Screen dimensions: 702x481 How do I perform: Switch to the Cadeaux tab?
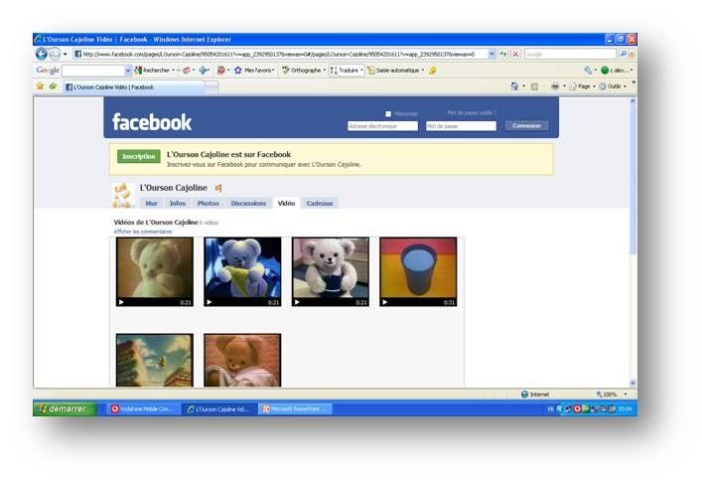point(320,203)
